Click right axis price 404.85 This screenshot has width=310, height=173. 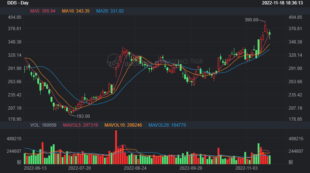point(295,17)
